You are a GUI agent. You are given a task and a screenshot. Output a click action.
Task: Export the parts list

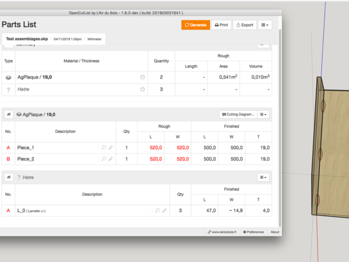(x=244, y=25)
